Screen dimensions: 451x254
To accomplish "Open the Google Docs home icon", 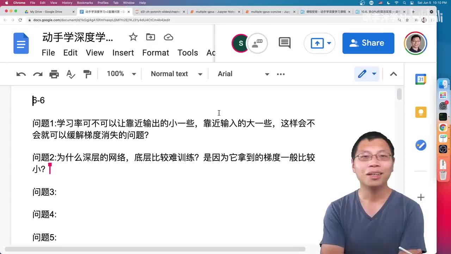I will pyautogui.click(x=21, y=43).
